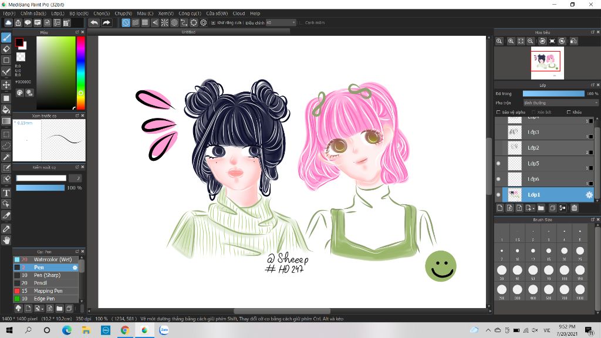Toggle the anti-aliasing checkbox
The width and height of the screenshot is (601, 338).
click(213, 23)
